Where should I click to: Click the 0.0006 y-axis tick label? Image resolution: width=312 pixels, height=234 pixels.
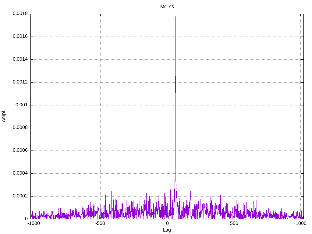coord(20,151)
